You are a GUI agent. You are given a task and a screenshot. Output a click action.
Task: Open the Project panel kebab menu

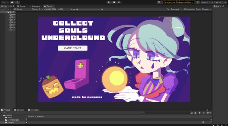click(x=210, y=110)
